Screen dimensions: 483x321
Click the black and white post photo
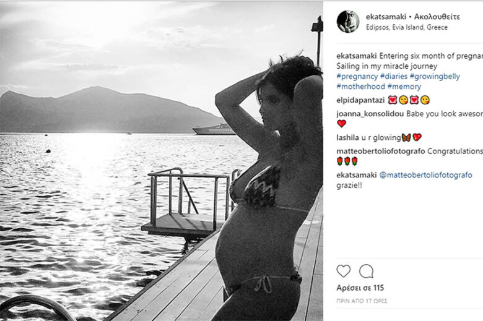coord(162,161)
